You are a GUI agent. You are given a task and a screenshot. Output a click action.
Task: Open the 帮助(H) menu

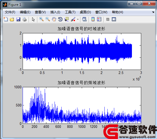click(x=117, y=12)
